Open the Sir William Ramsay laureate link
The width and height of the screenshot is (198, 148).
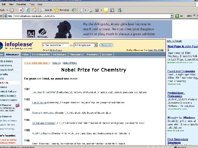pyautogui.click(x=43, y=123)
